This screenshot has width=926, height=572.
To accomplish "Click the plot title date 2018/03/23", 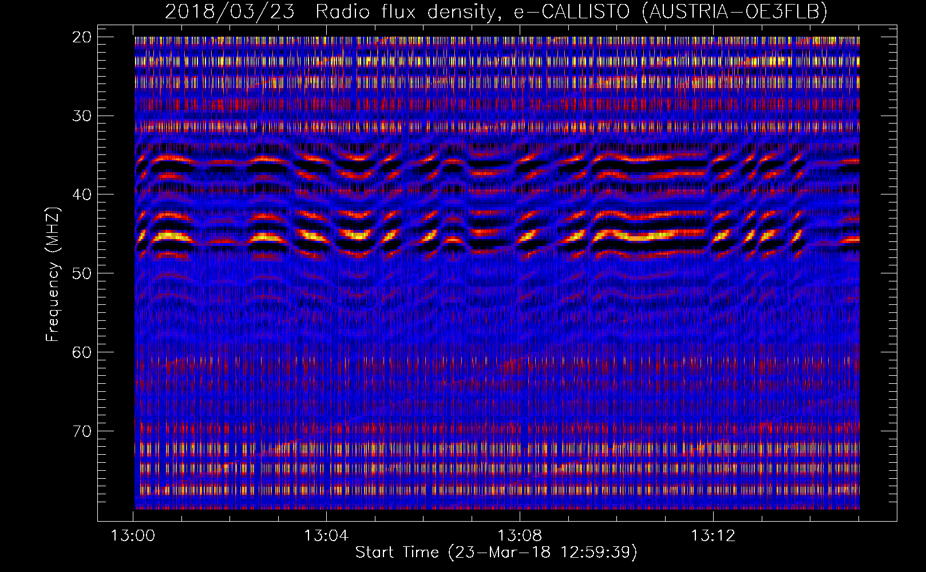I will 229,11.
